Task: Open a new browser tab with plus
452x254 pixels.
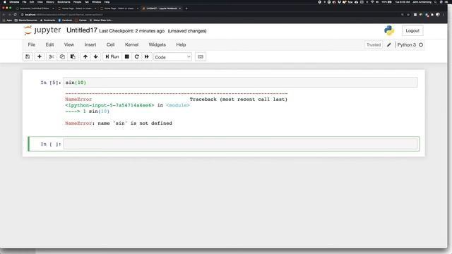Action: [x=186, y=8]
